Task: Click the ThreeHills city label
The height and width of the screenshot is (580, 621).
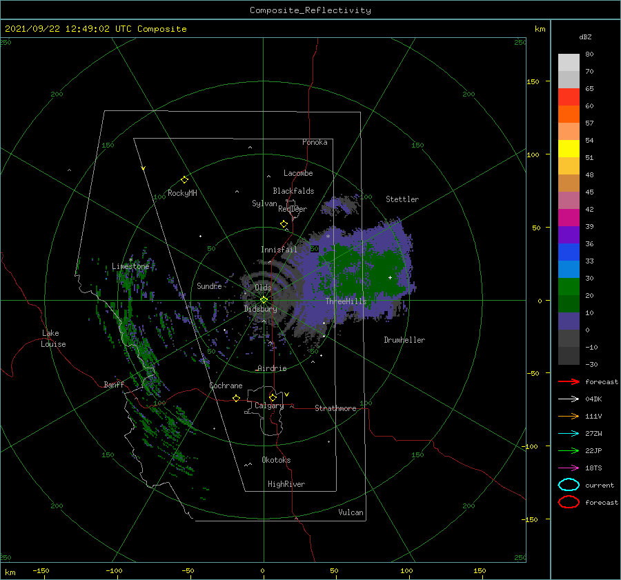Action: [346, 301]
